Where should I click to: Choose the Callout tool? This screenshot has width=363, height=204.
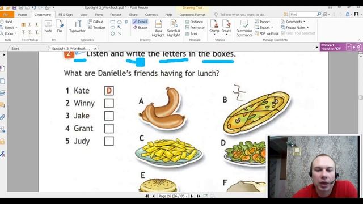(x=95, y=22)
